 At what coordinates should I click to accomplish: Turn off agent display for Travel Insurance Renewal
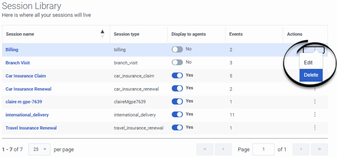[x=177, y=128]
